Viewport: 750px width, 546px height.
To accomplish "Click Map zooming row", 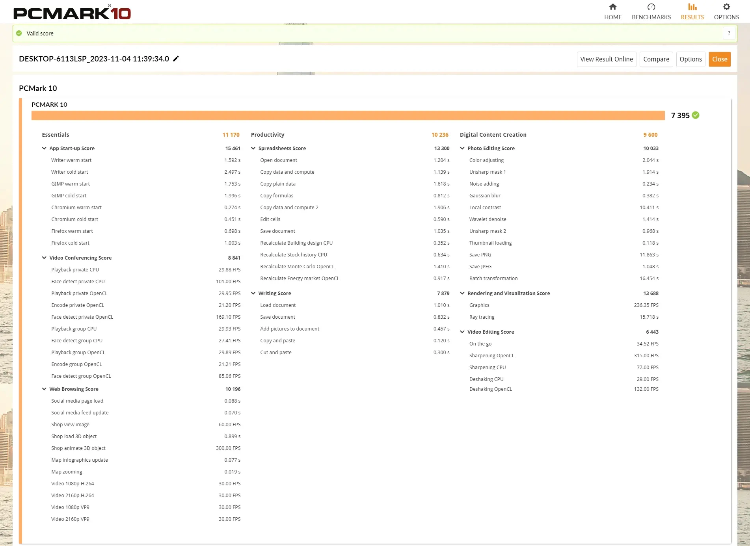I will pos(146,472).
